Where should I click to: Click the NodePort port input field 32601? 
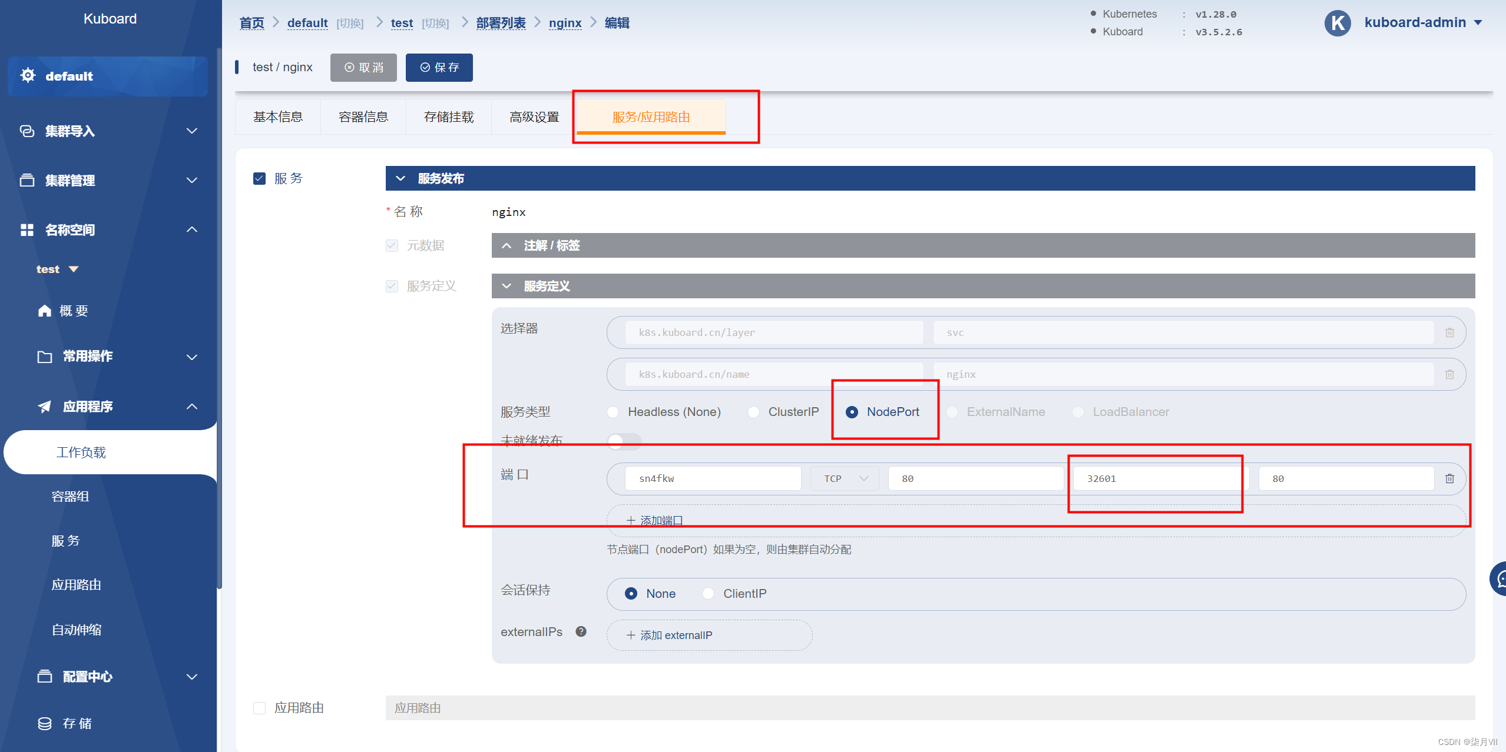tap(1153, 478)
